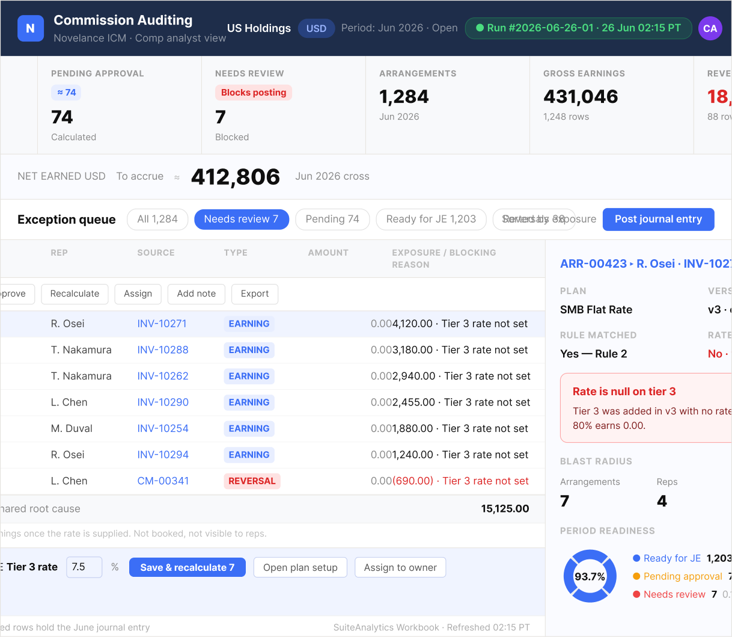Open invoice link INV-10294
The image size is (732, 637).
click(163, 455)
